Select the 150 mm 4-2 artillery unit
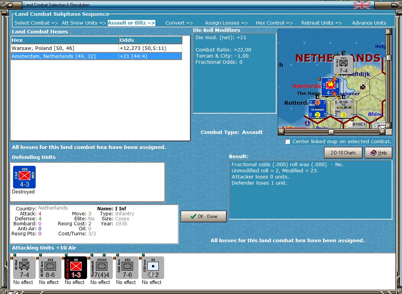 pos(153,268)
